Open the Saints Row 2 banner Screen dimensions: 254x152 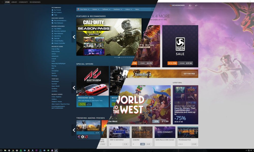coord(163,74)
